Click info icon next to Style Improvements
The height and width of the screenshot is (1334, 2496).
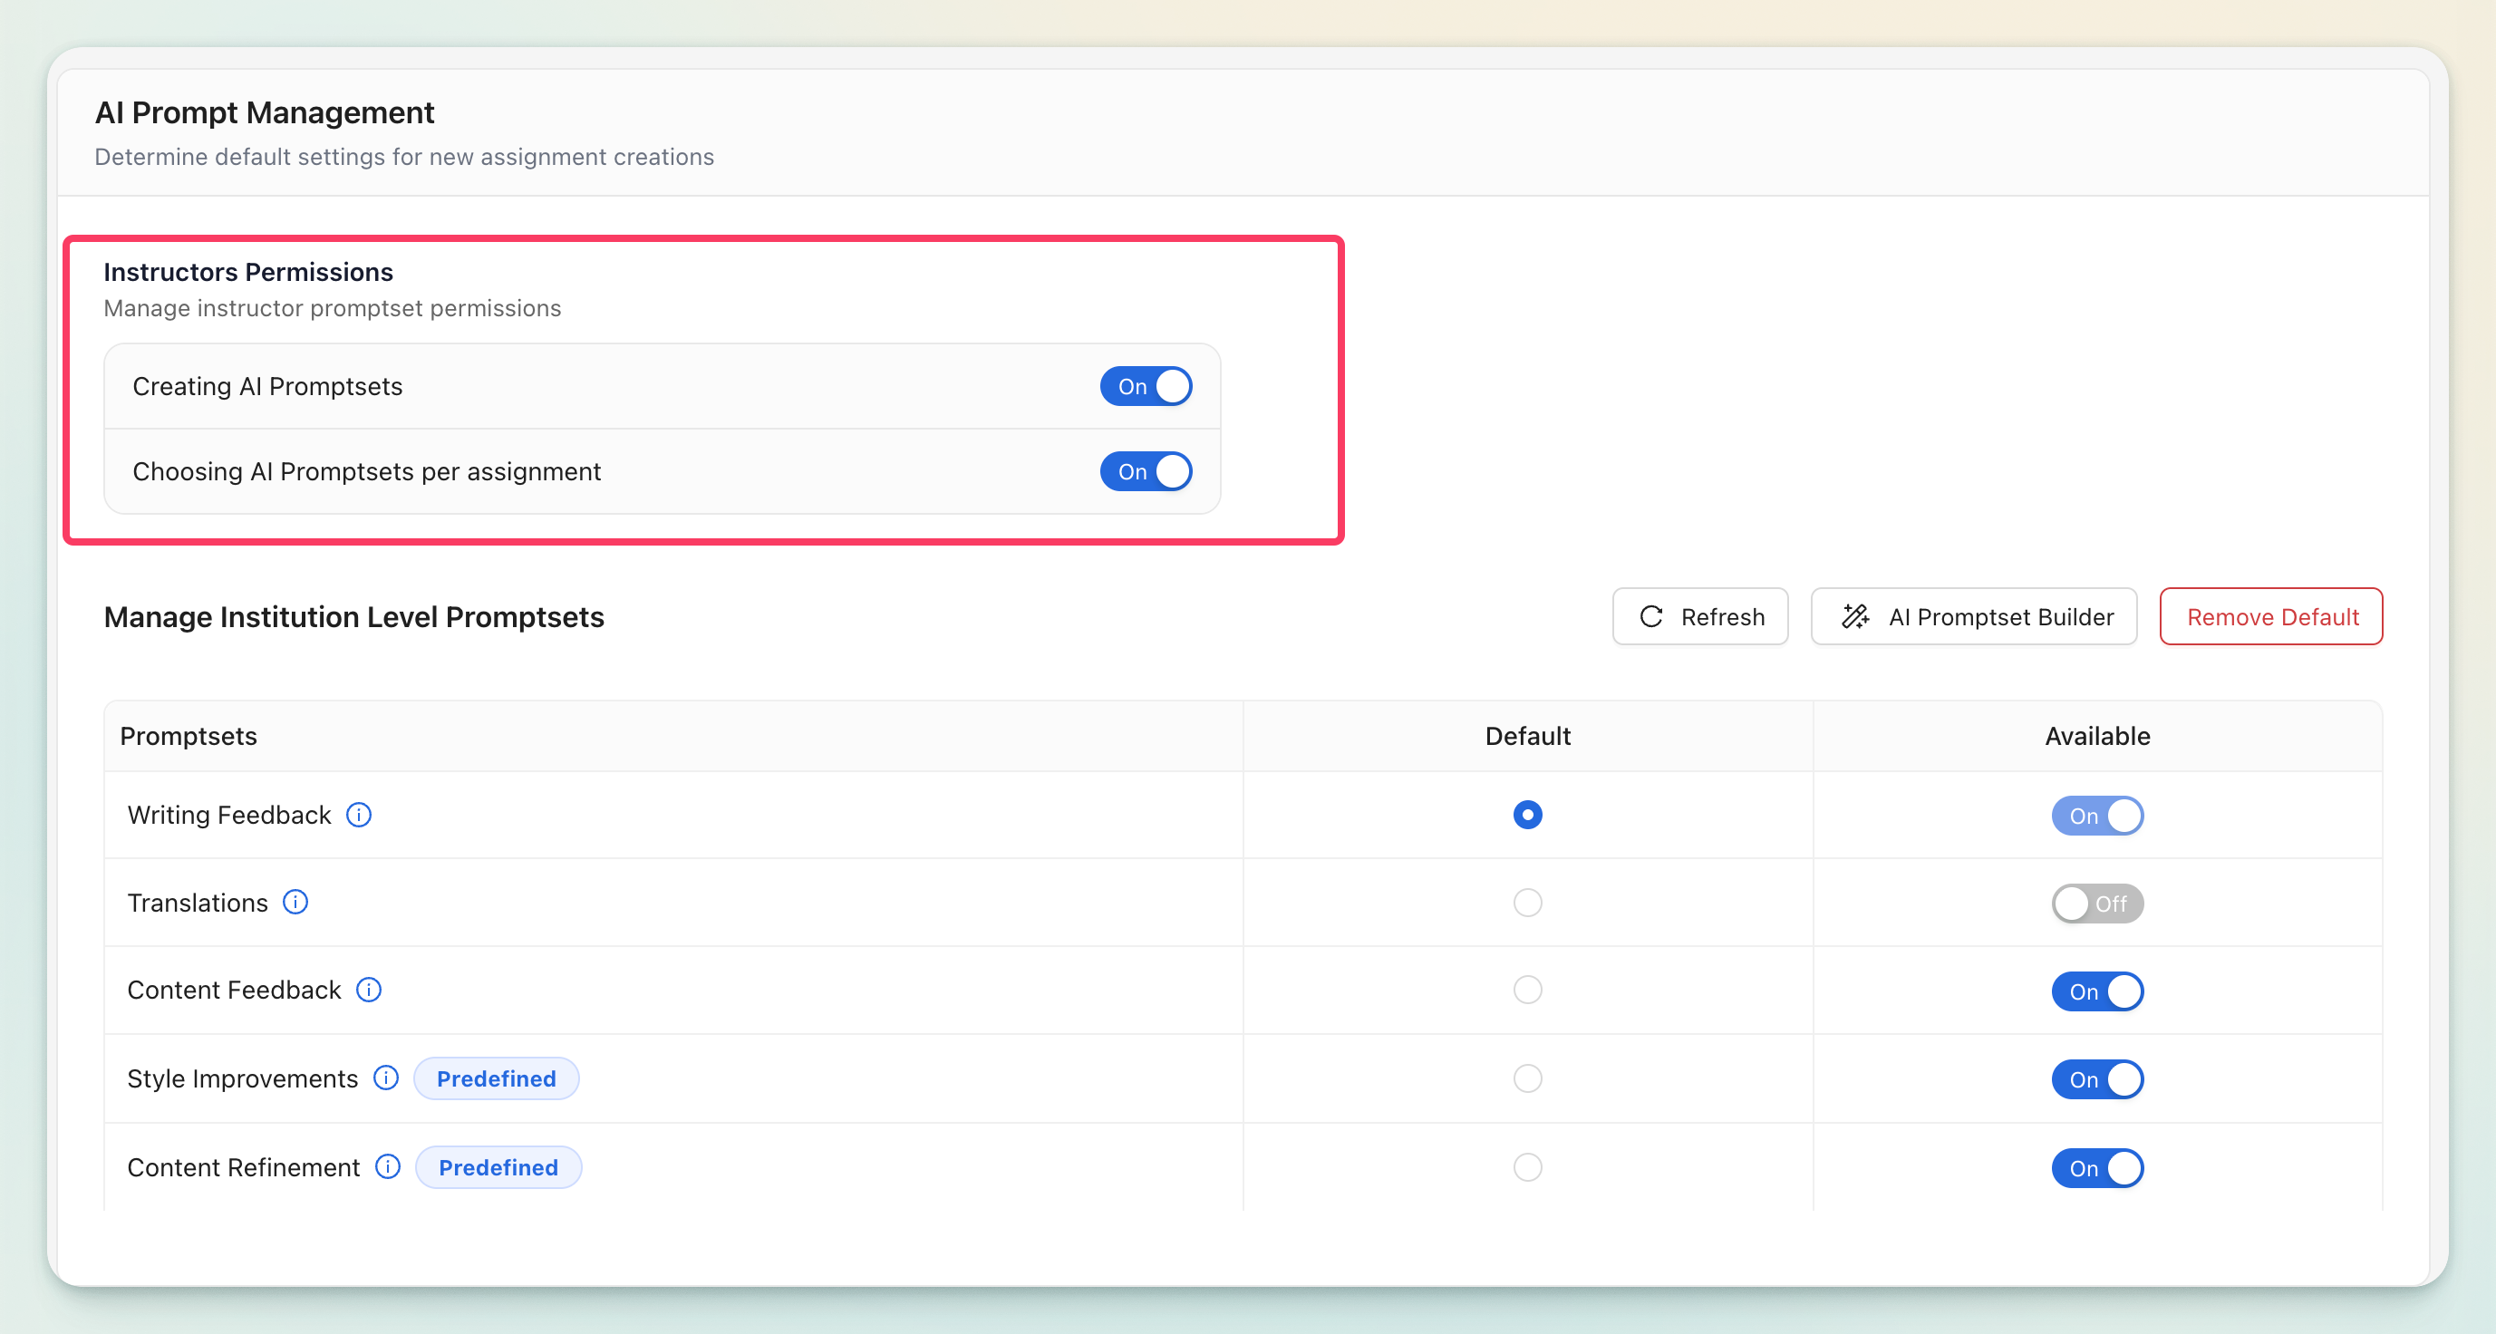click(386, 1078)
